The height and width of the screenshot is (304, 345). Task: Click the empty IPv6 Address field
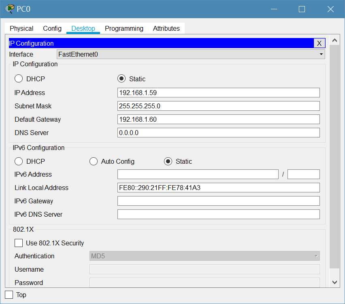pos(198,174)
